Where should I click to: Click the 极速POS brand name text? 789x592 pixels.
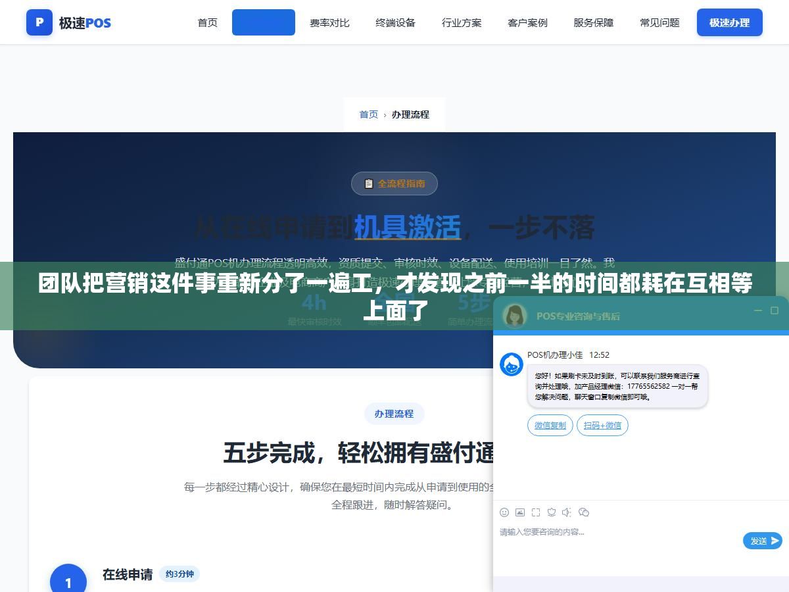[x=85, y=23]
